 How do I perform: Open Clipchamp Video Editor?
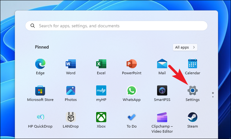point(162,117)
